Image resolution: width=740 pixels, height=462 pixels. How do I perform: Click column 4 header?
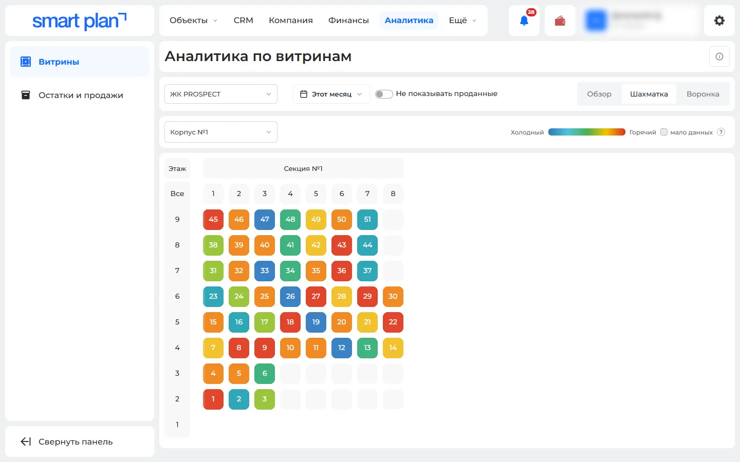tap(290, 194)
